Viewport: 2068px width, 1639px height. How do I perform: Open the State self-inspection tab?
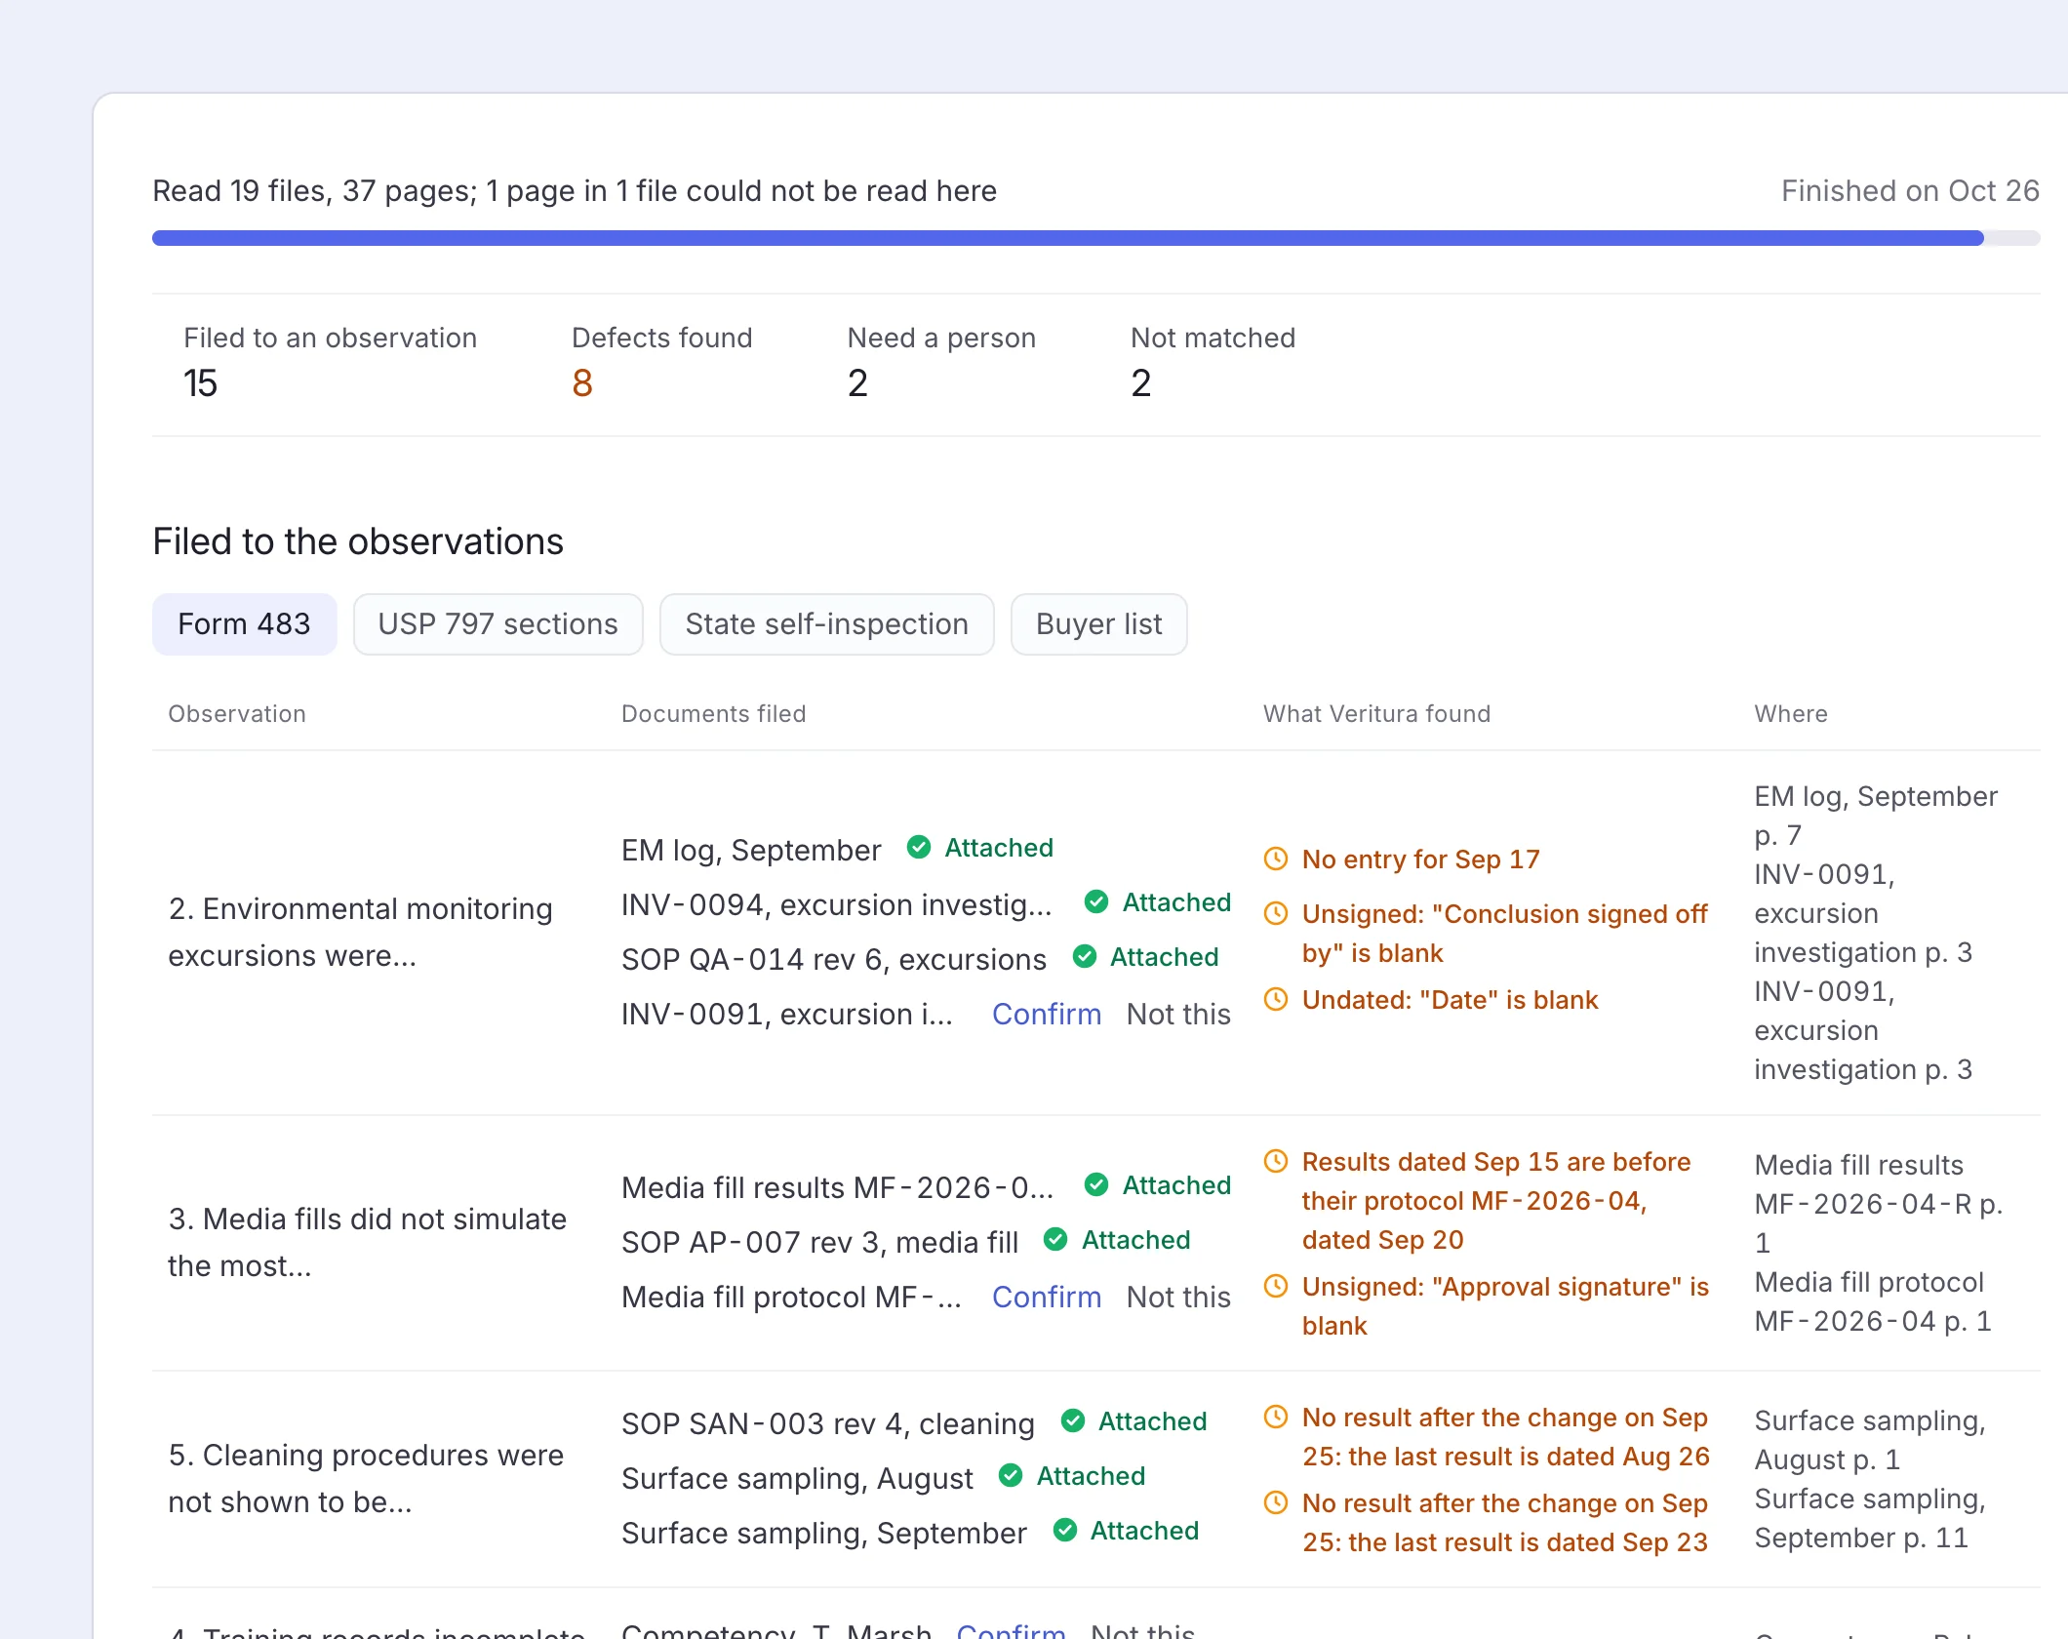pos(826,624)
